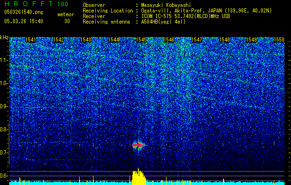
Task: Click the 1547 time marker
Action: pos(197,40)
